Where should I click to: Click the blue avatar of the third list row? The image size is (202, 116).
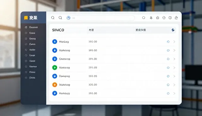55,59
